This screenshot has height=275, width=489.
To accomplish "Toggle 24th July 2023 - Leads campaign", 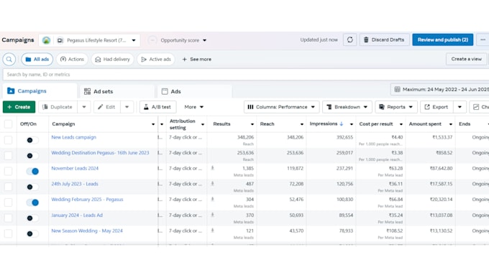I will pyautogui.click(x=32, y=187).
